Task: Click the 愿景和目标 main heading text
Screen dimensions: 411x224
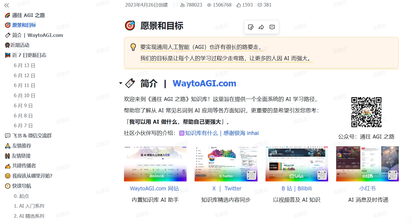Action: pyautogui.click(x=162, y=26)
